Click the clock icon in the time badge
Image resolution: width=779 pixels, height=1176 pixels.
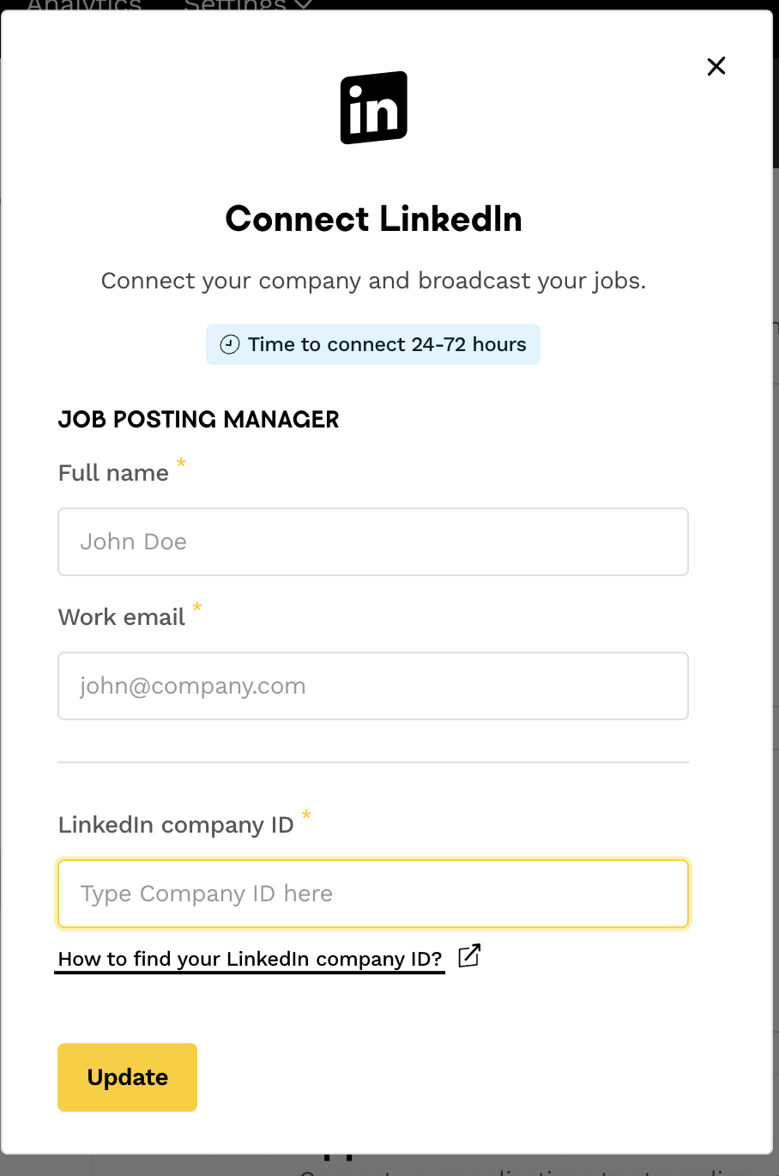pos(230,345)
